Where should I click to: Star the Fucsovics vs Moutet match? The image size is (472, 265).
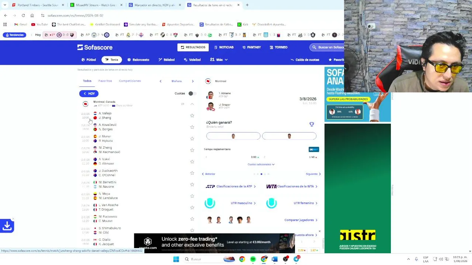coord(192,219)
